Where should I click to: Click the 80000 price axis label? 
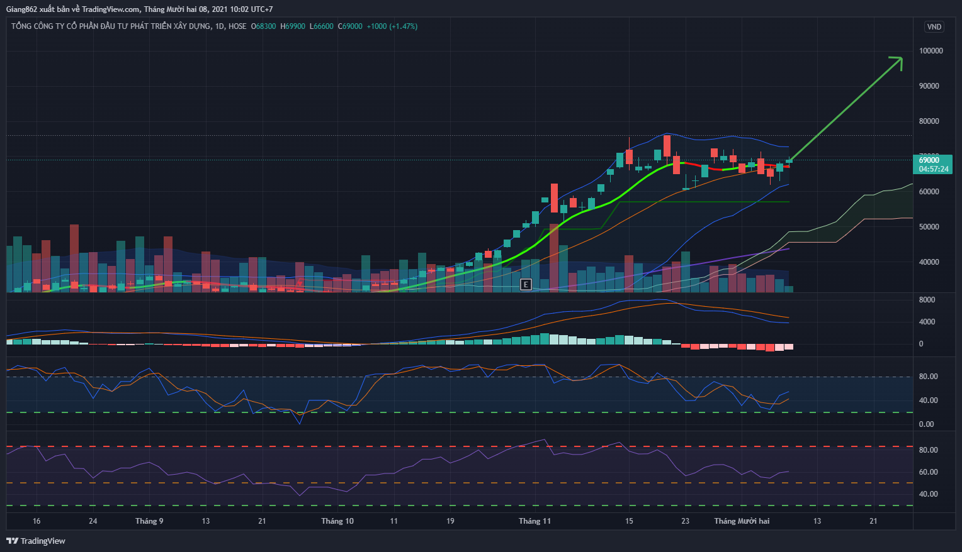(929, 121)
